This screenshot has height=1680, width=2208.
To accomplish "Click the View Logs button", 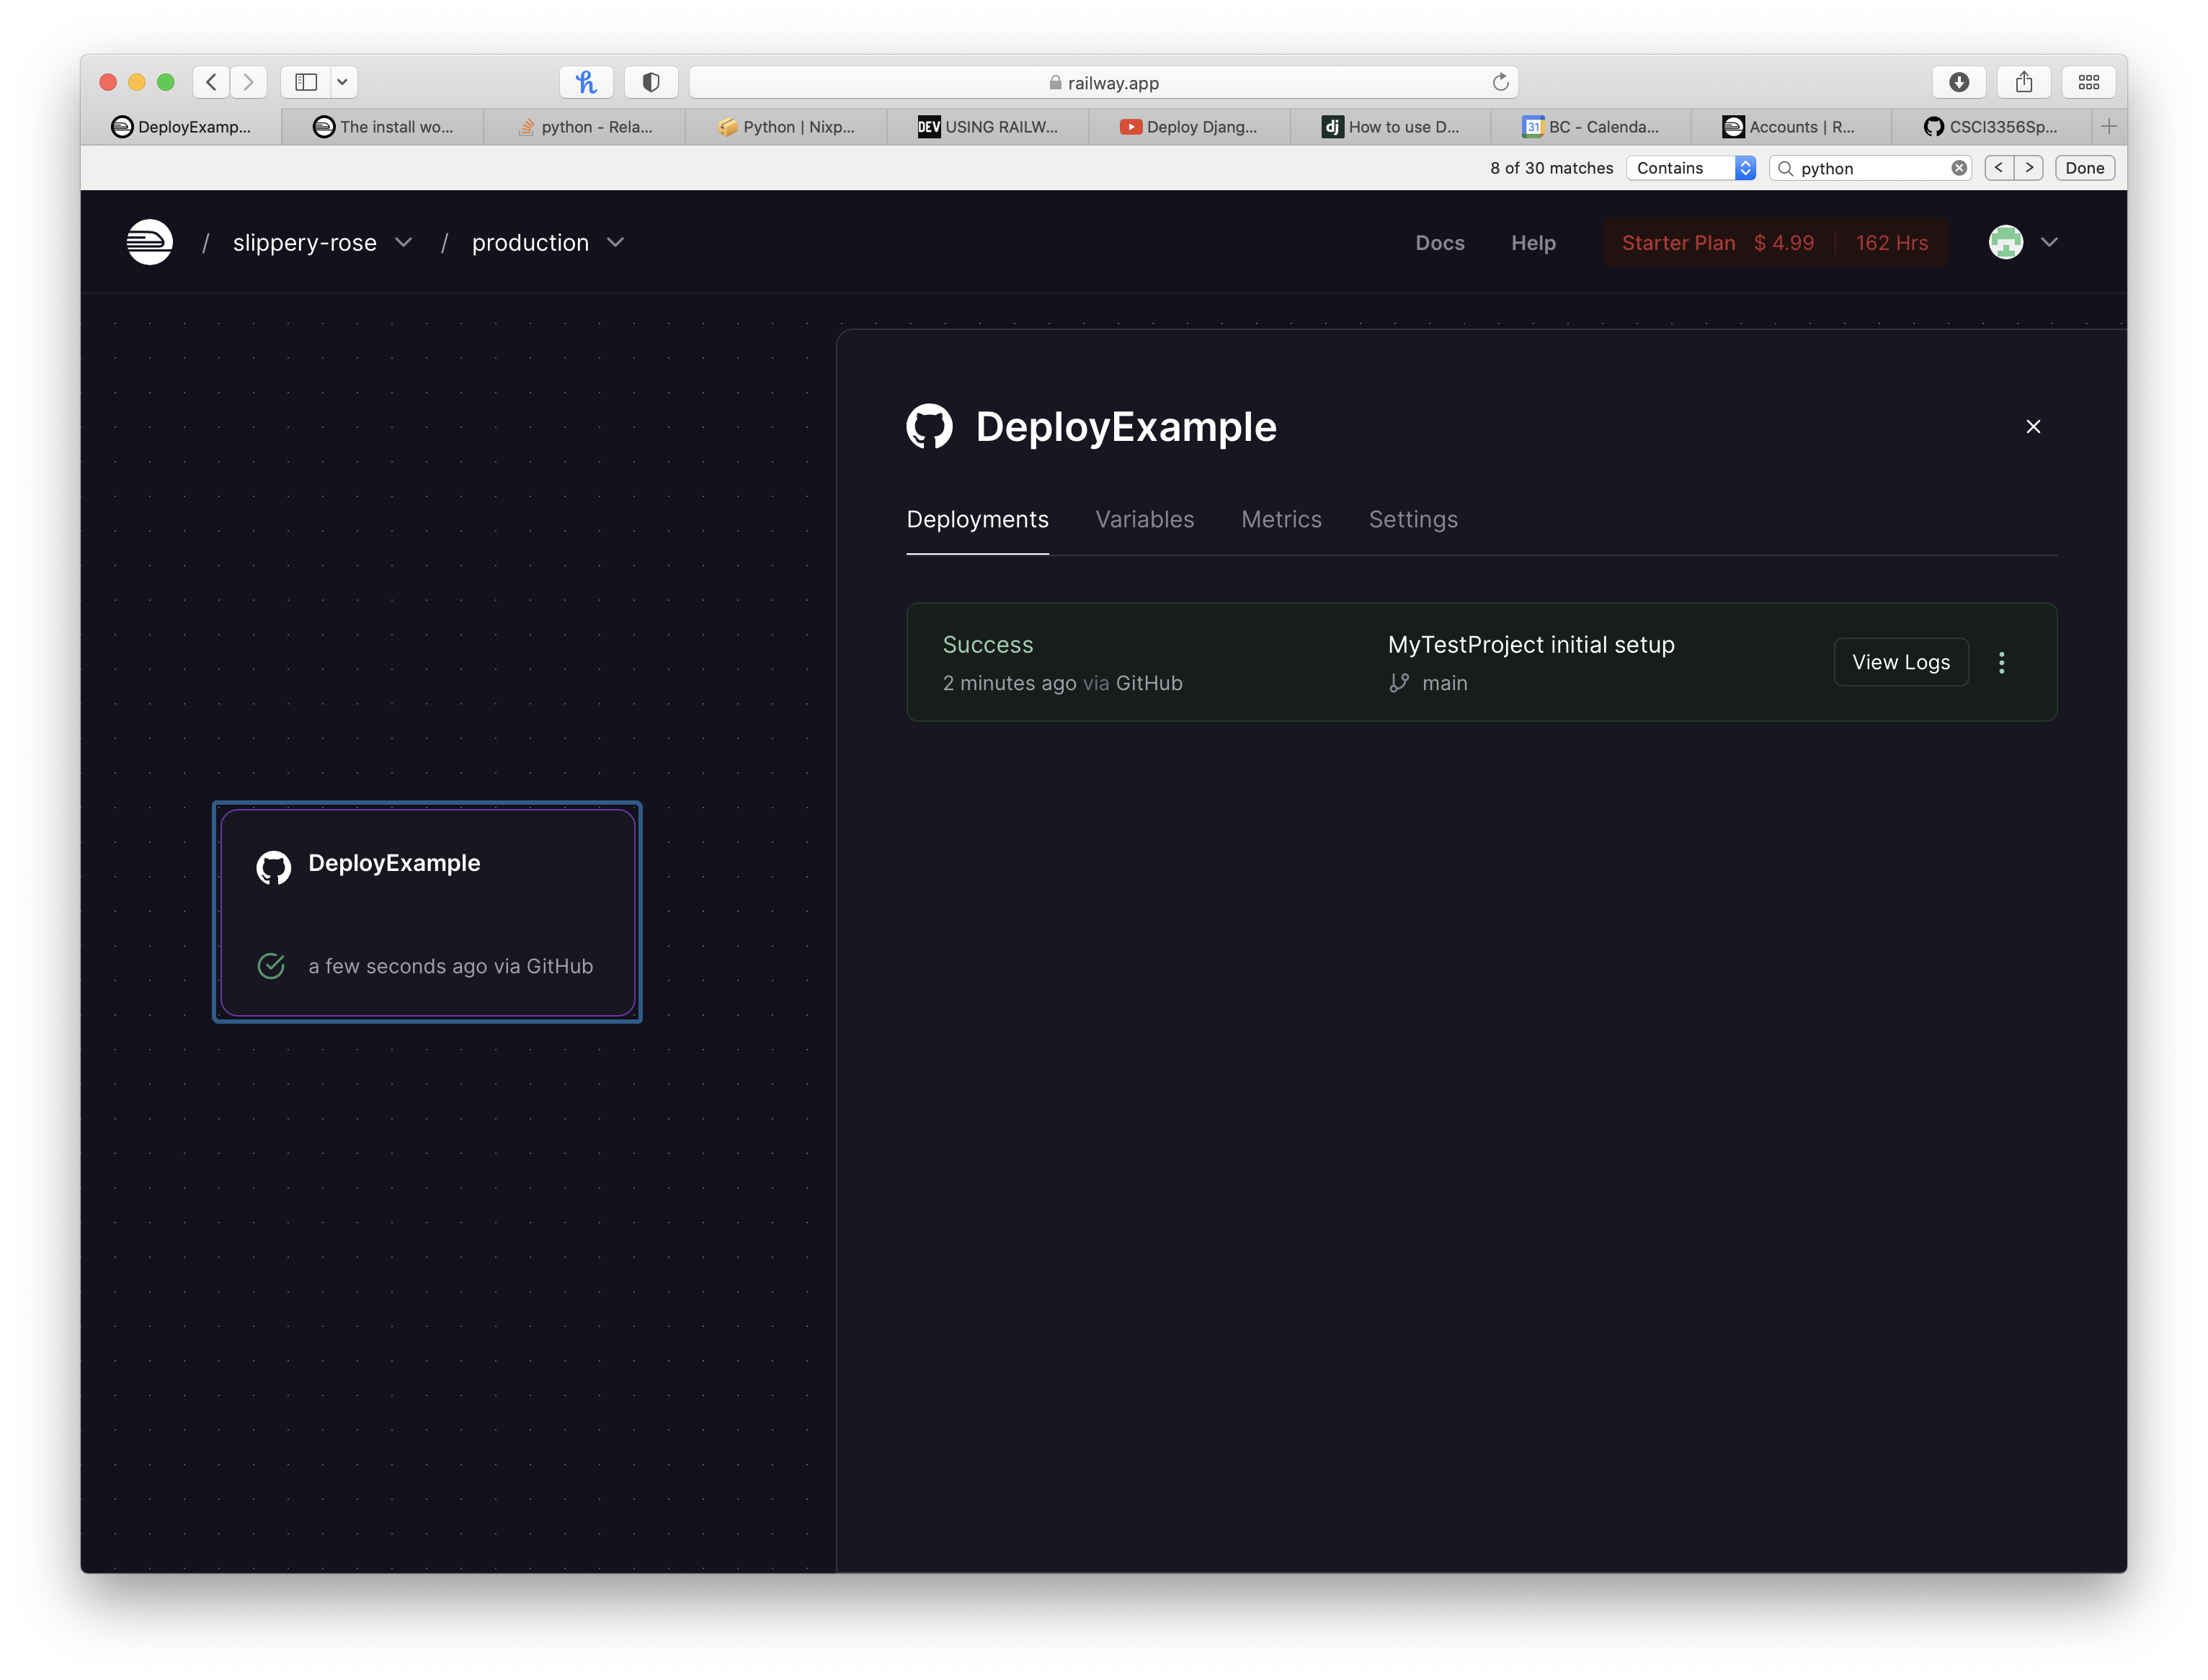I will click(1900, 662).
